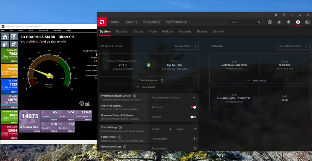
Task: Click RERUN on the CPU Mark tile
Action: [x=14, y=76]
